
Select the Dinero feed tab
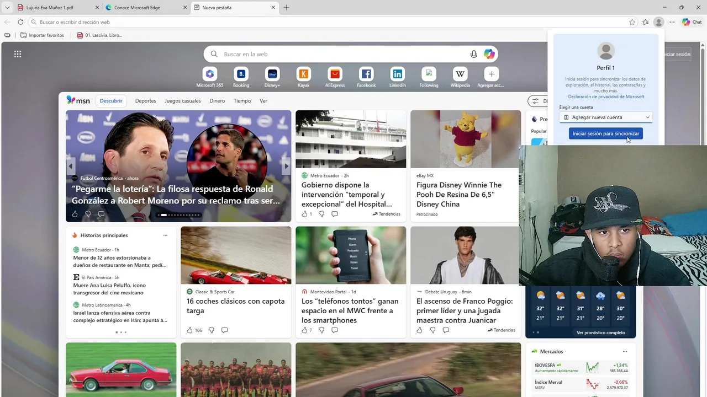[x=217, y=101]
